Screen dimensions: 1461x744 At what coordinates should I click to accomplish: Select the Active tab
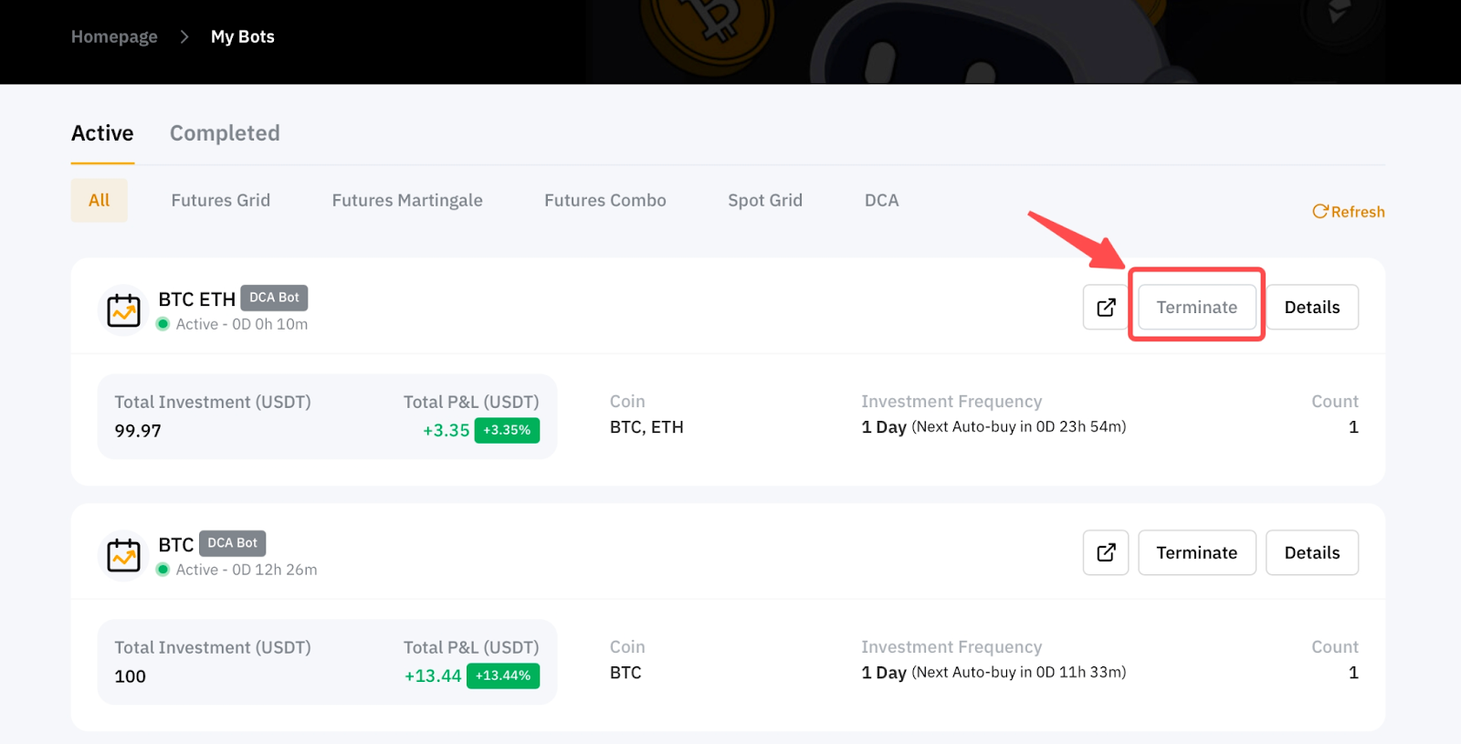102,133
